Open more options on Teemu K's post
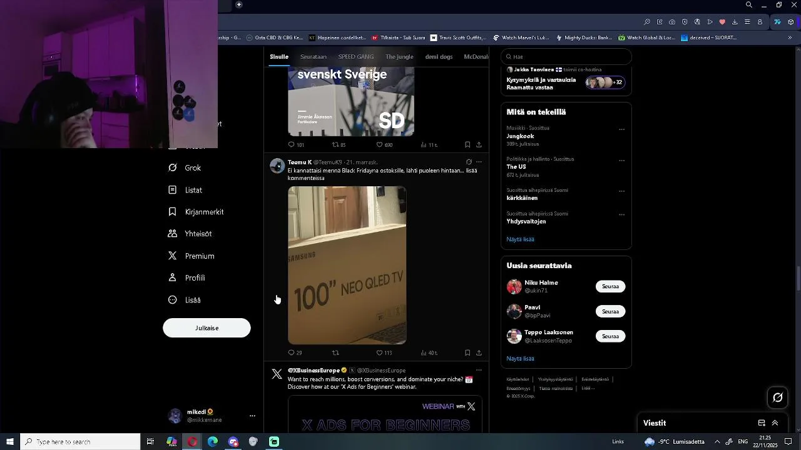801x450 pixels. point(479,162)
